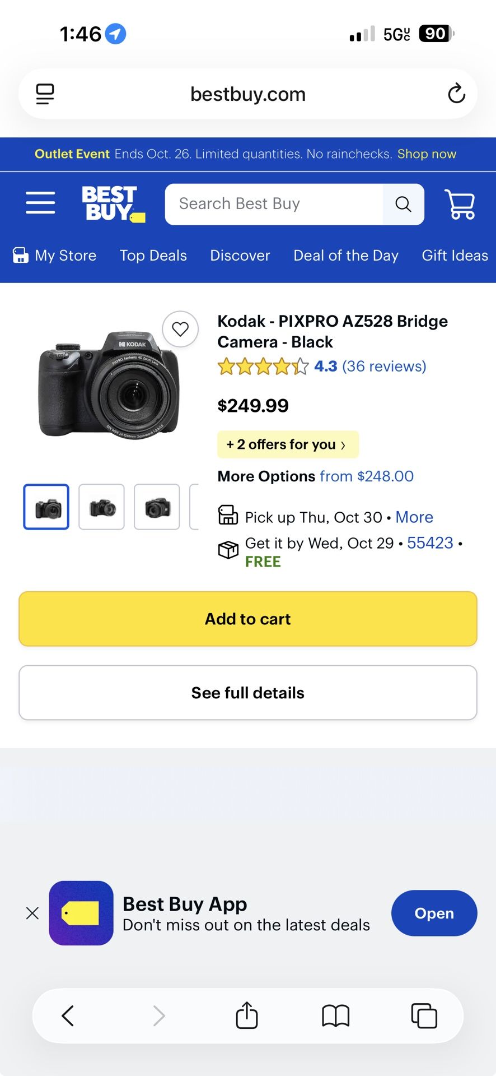Type in Search Best Buy field

point(274,204)
